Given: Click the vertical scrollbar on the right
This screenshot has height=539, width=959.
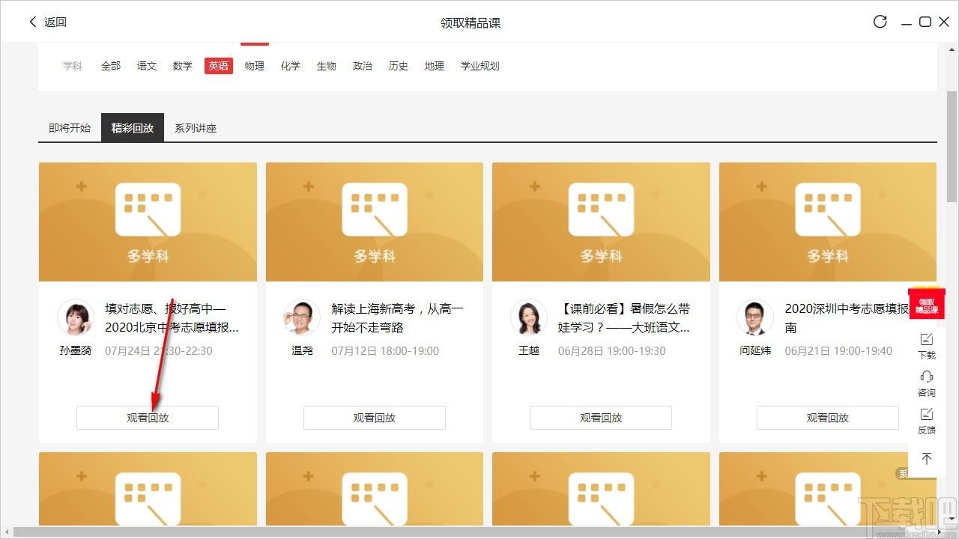Looking at the screenshot, I should [952, 150].
